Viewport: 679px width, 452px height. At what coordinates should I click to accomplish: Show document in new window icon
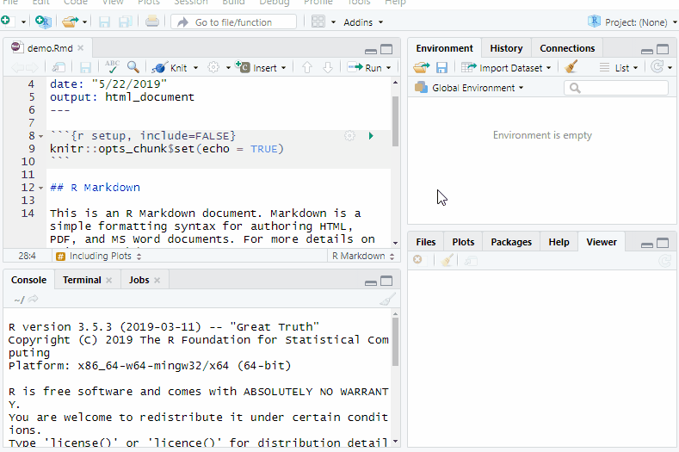point(59,68)
